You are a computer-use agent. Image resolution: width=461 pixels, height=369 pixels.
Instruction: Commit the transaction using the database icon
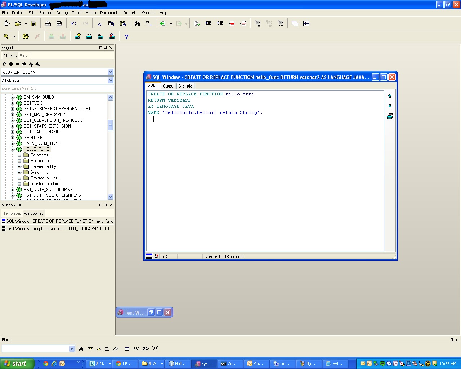tap(52, 36)
